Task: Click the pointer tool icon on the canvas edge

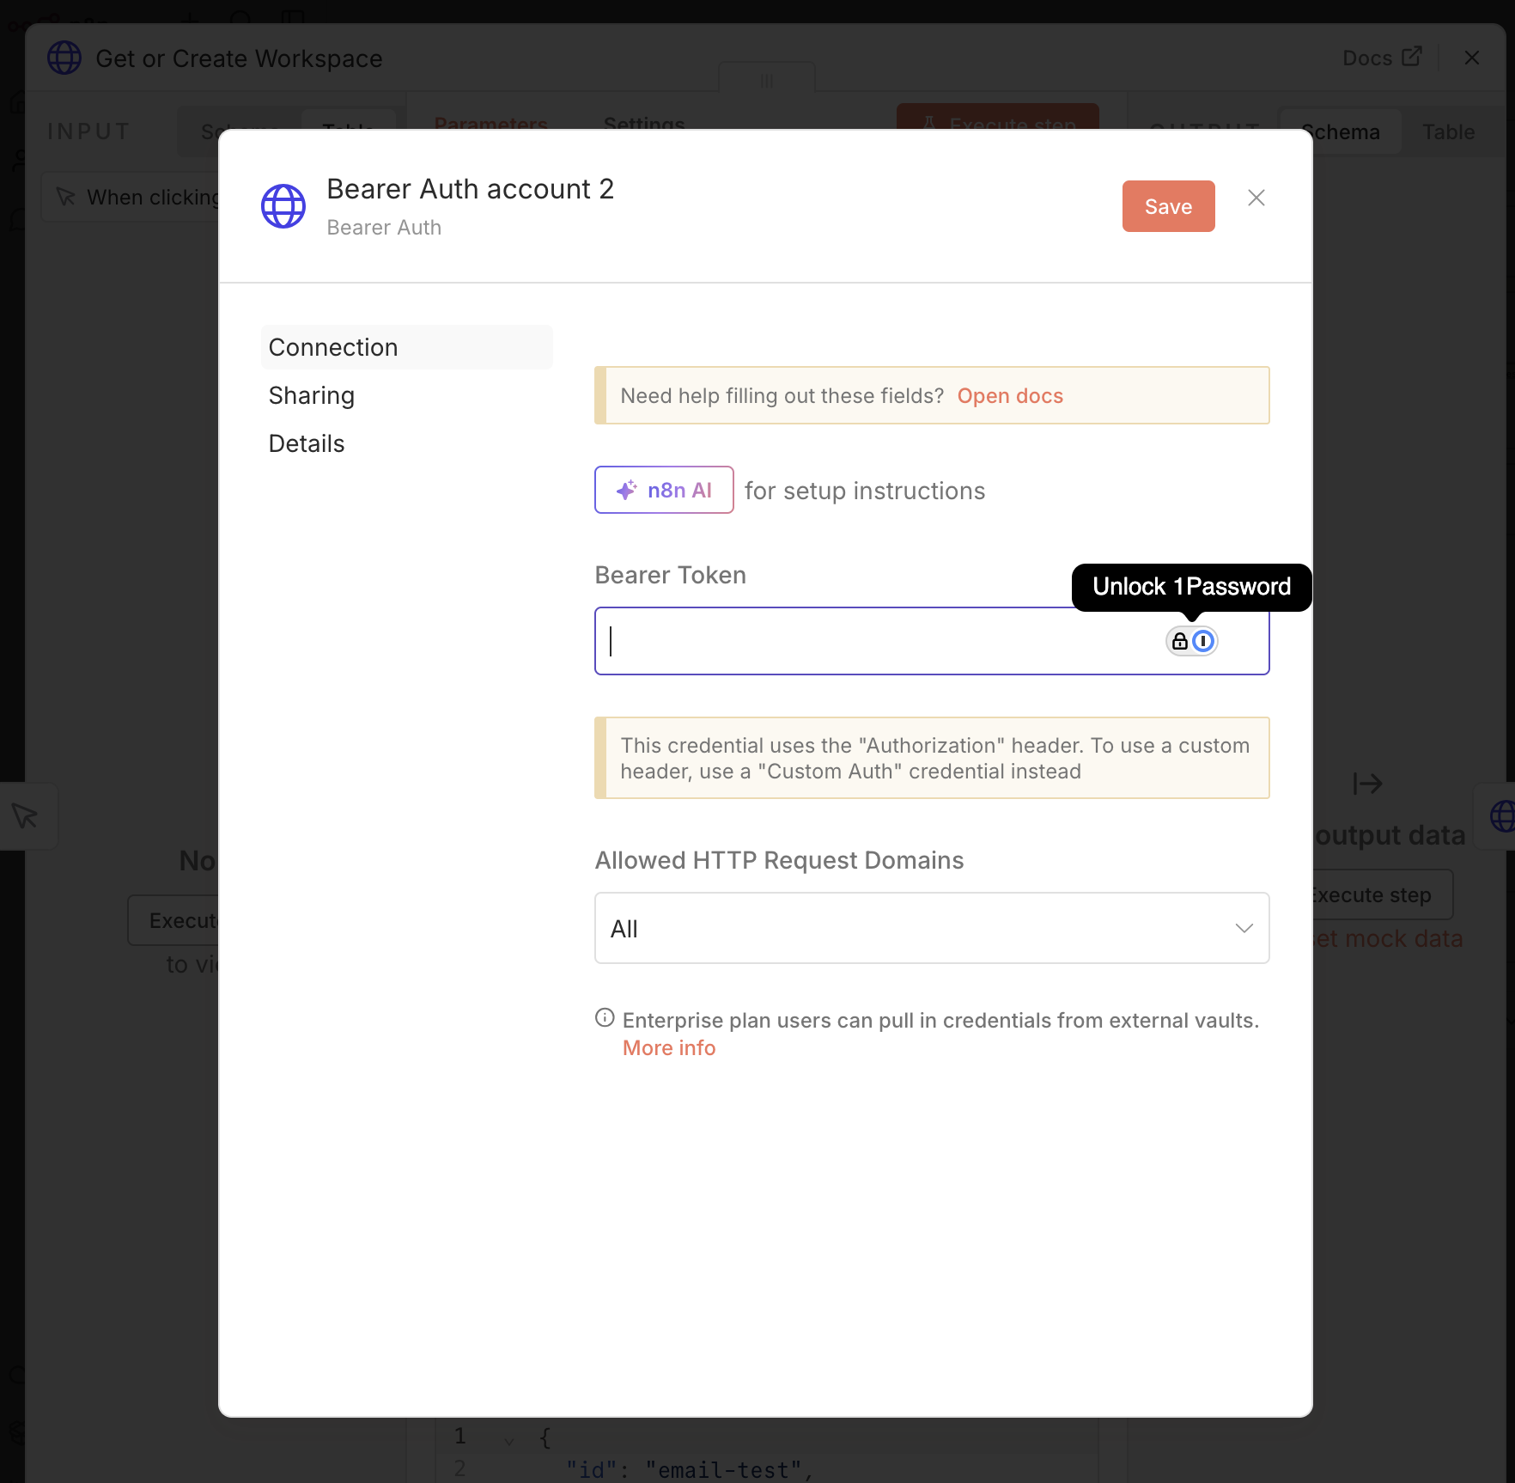Action: pyautogui.click(x=23, y=816)
